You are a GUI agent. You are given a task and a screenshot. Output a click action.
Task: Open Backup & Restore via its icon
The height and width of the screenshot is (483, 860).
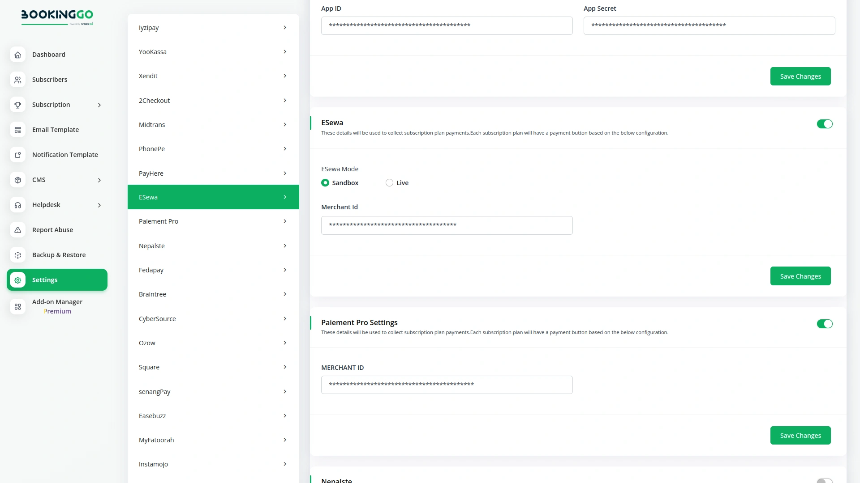[17, 255]
